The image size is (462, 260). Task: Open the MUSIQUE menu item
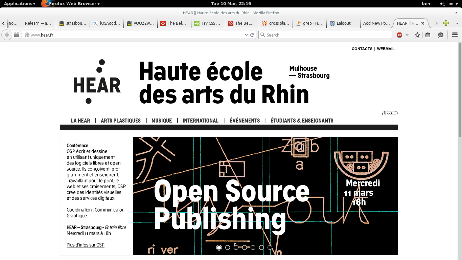pyautogui.click(x=162, y=121)
